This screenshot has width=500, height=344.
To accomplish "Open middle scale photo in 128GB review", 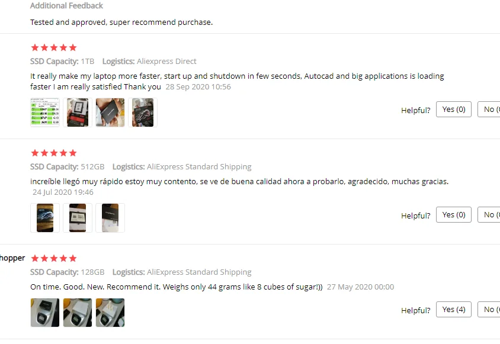I will coord(78,313).
